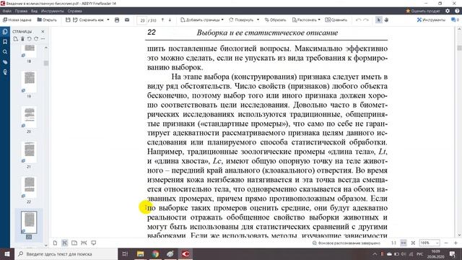
Task: Click the Undo arrow icon
Action: pos(358,19)
